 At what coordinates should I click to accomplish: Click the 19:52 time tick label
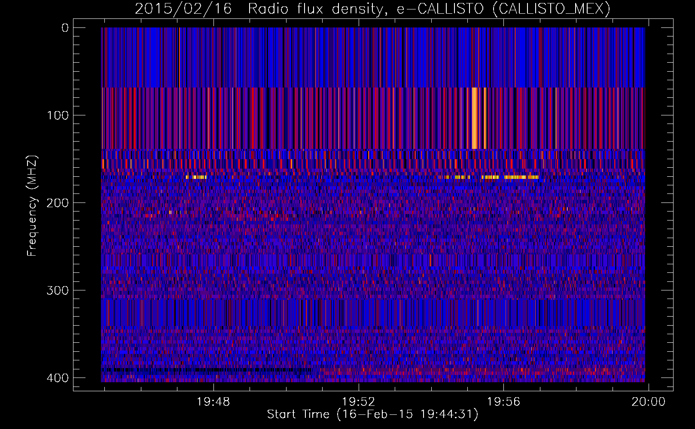coord(358,402)
